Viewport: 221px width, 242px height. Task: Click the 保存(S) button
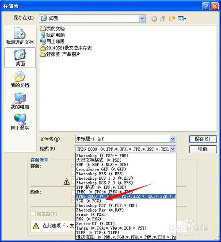point(203,139)
